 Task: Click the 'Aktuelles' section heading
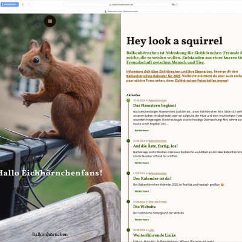tap(133, 95)
